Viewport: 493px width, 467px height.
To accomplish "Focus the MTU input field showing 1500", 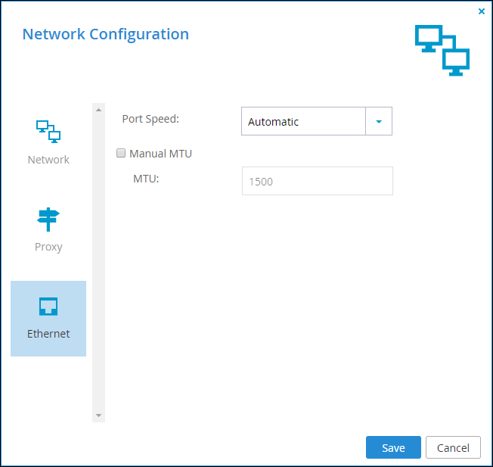I will 318,181.
